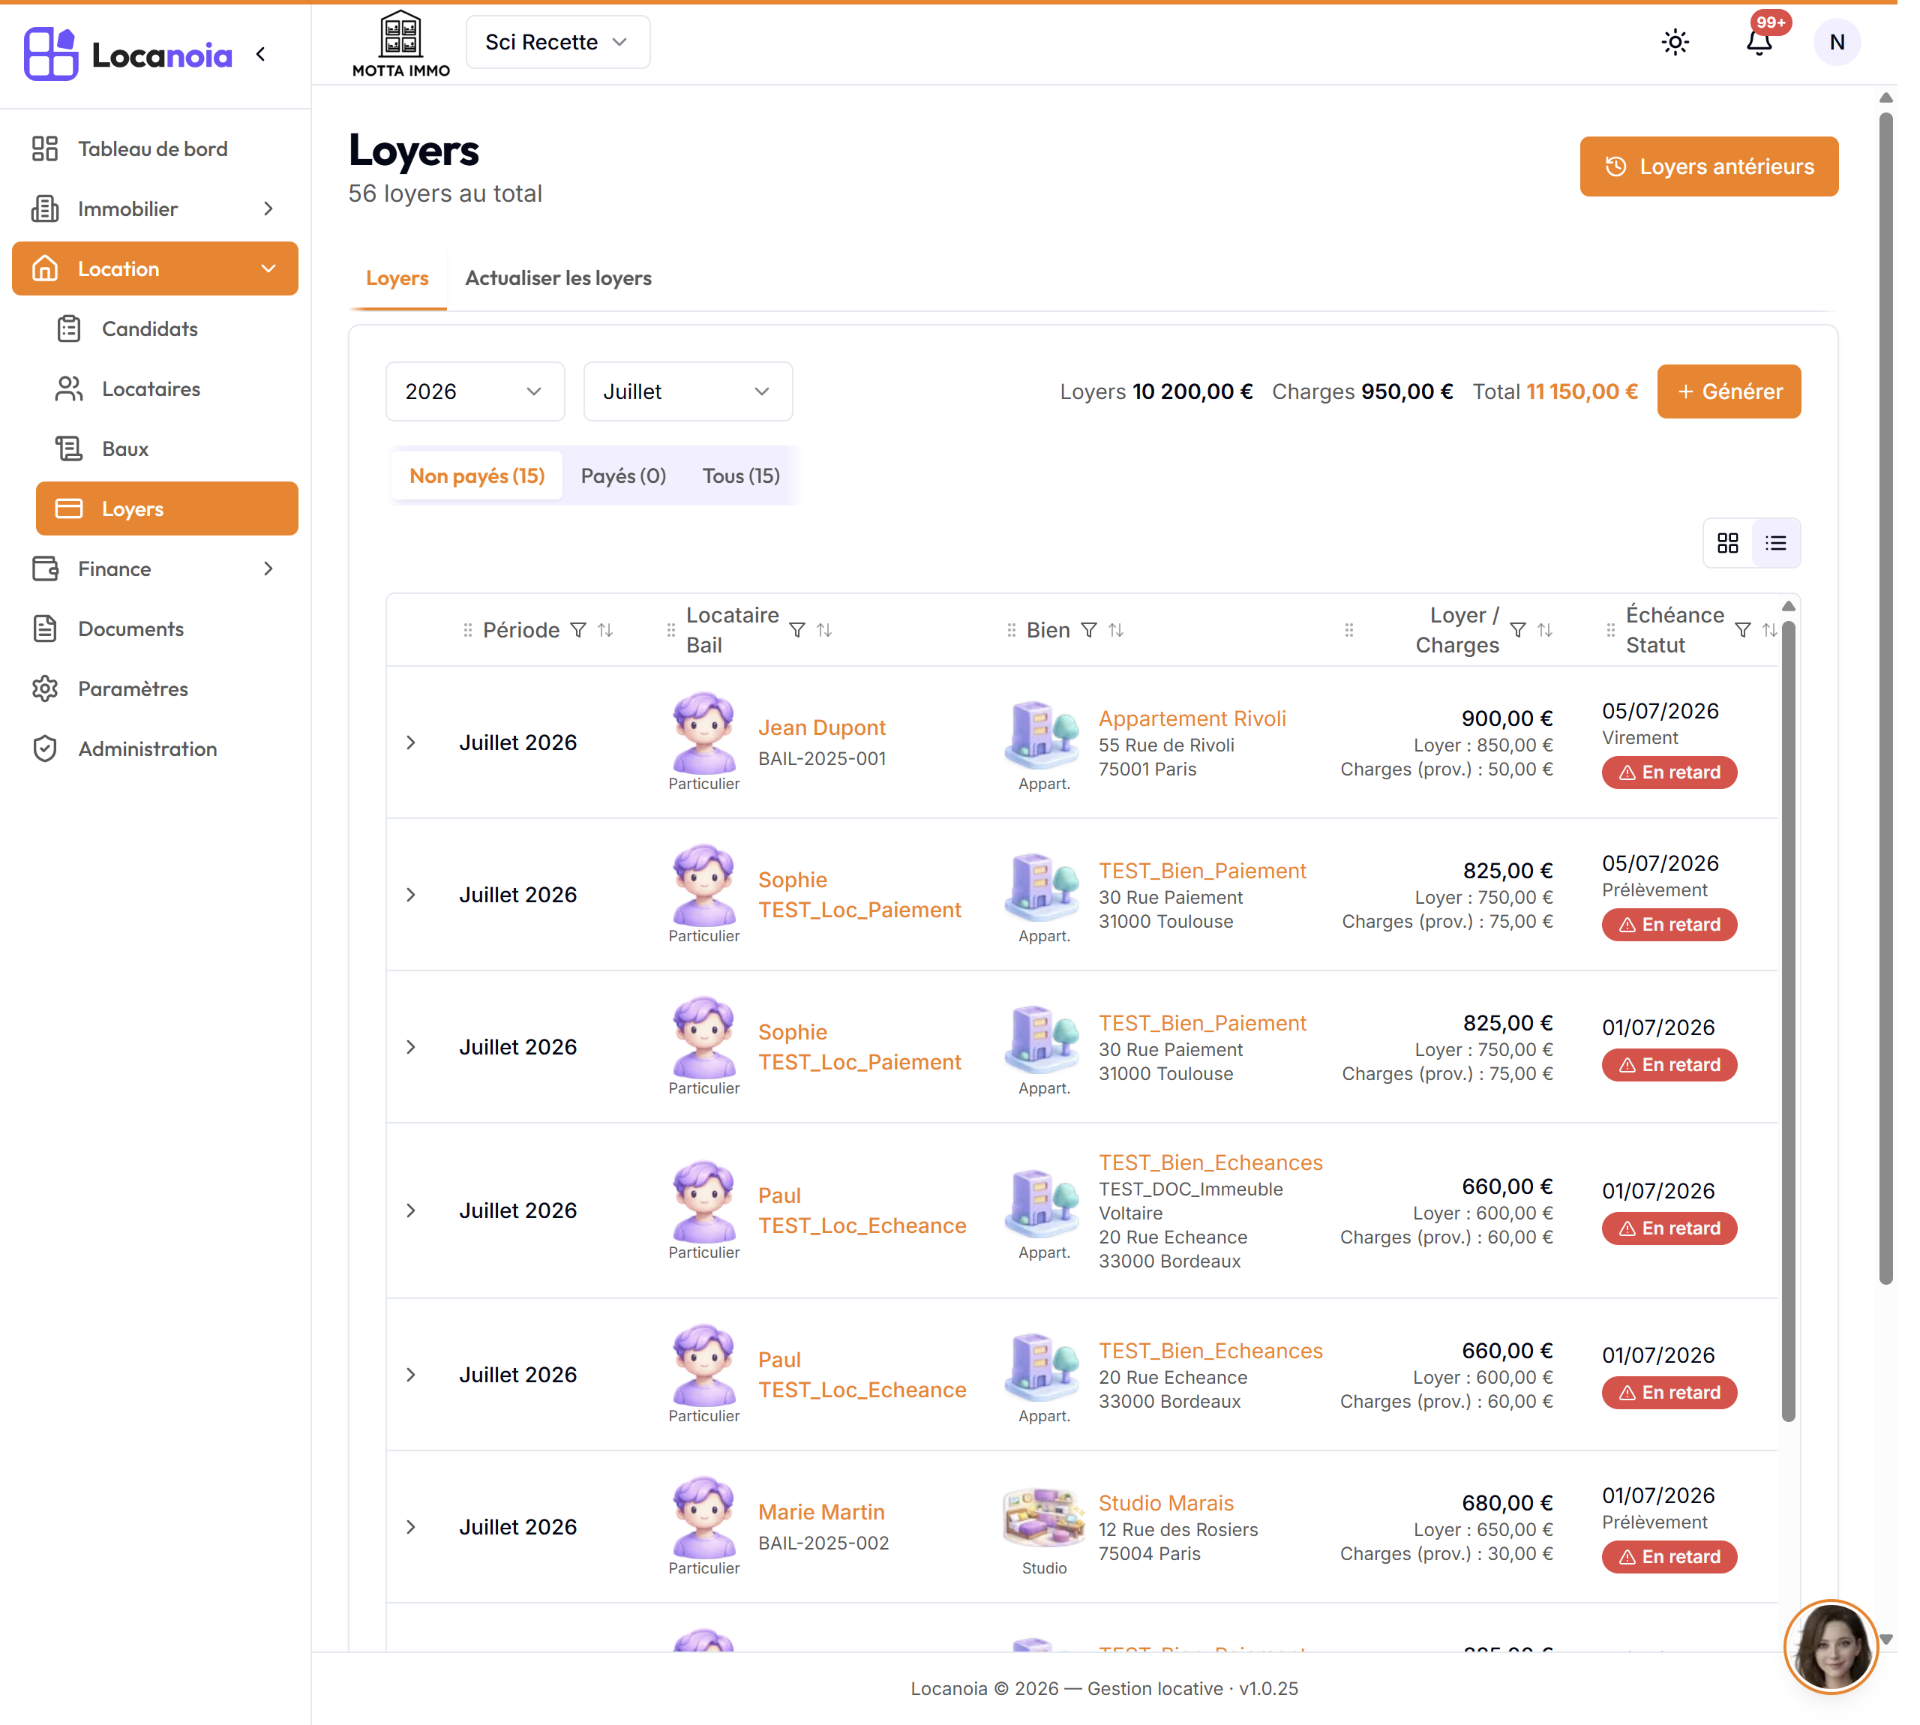Open the Locataires page

pyautogui.click(x=166, y=388)
